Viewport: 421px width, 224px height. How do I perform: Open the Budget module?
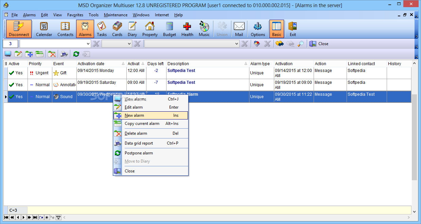click(x=170, y=29)
